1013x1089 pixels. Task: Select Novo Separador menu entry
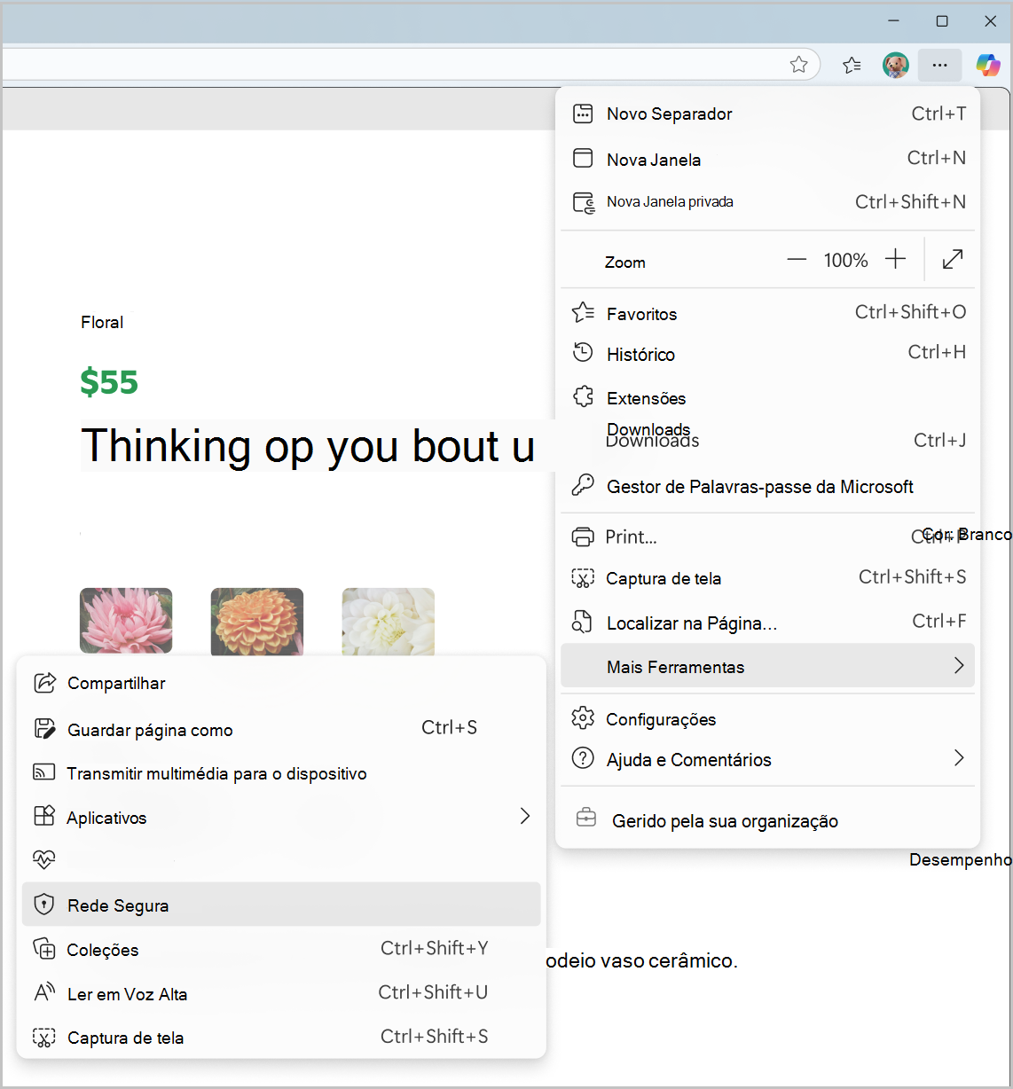point(768,114)
